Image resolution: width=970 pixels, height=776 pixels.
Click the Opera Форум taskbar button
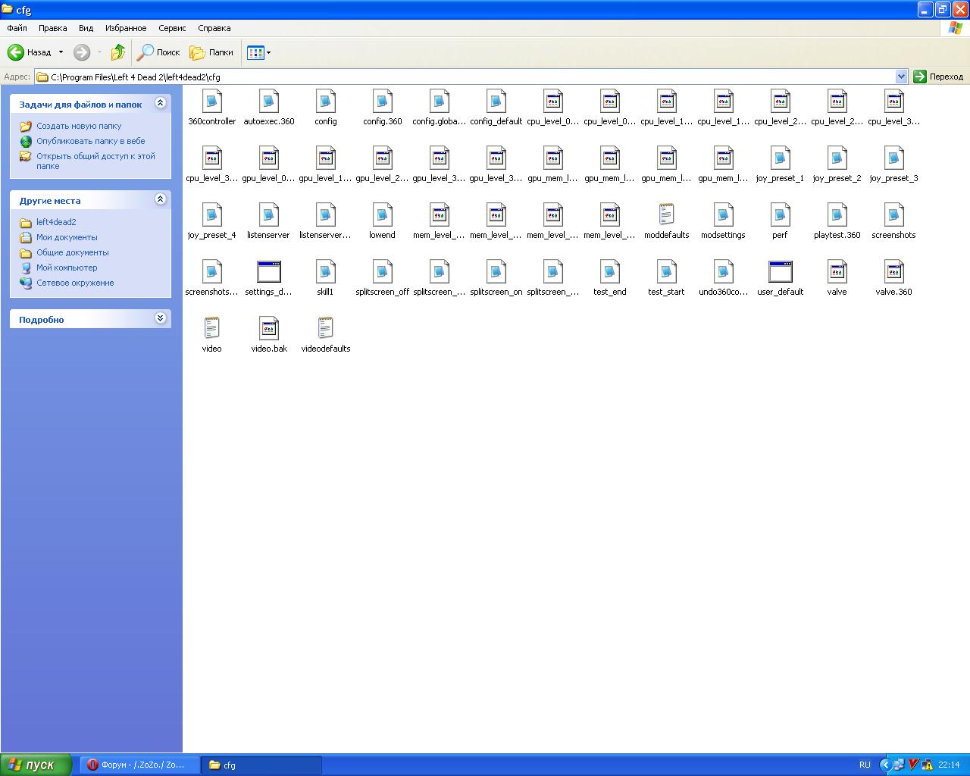point(136,765)
